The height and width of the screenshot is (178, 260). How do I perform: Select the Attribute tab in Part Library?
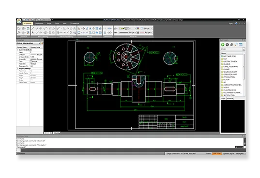click(230, 99)
